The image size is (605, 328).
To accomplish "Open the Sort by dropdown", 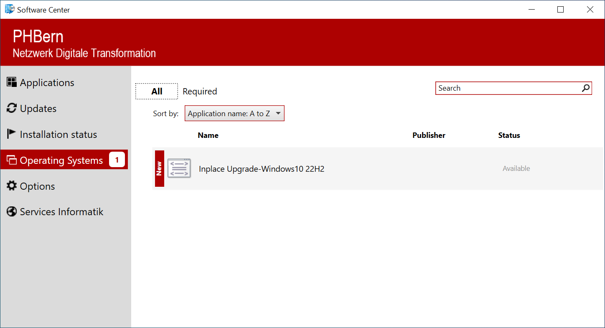I will pos(234,113).
